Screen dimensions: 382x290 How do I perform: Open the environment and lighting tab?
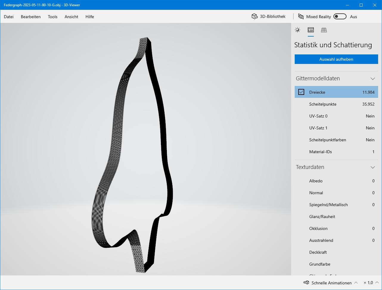pyautogui.click(x=297, y=30)
